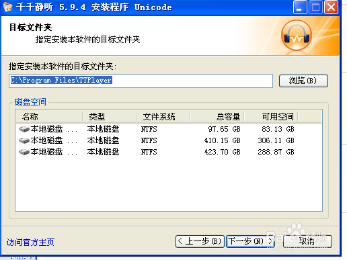Click 类型 cell 本地磁盘 in 97.65 GB row

(x=103, y=129)
